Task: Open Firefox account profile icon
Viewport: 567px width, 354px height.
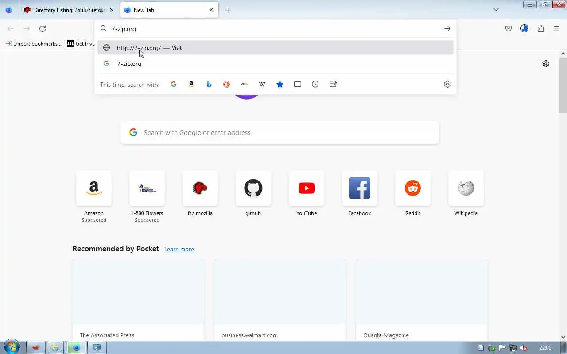Action: point(524,29)
